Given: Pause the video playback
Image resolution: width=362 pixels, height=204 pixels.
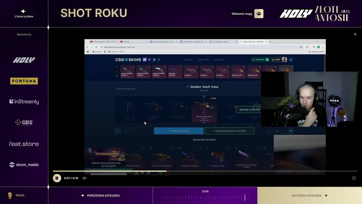Looking at the screenshot, I should [57, 178].
